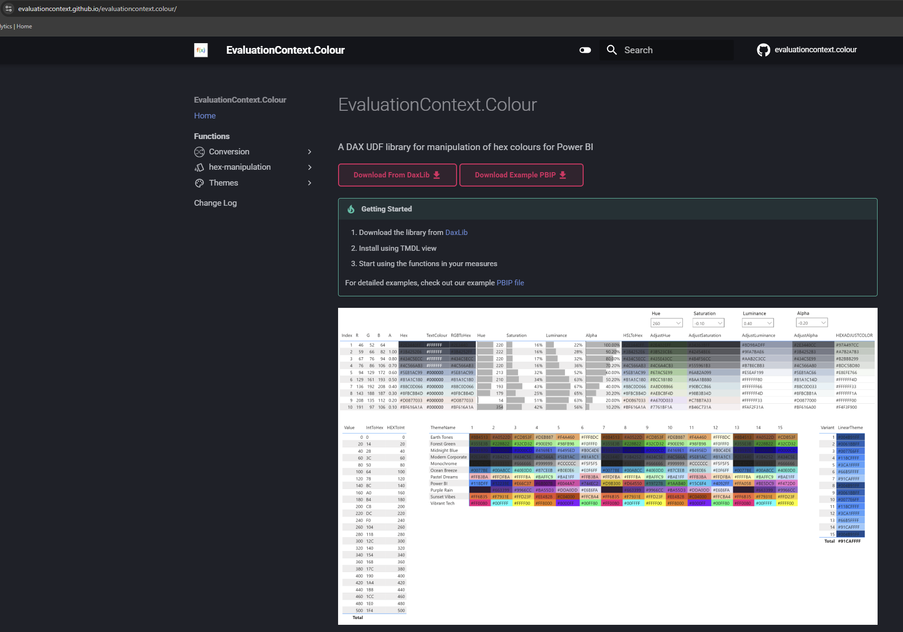Click the Conversion section icon
Image resolution: width=903 pixels, height=632 pixels.
199,152
